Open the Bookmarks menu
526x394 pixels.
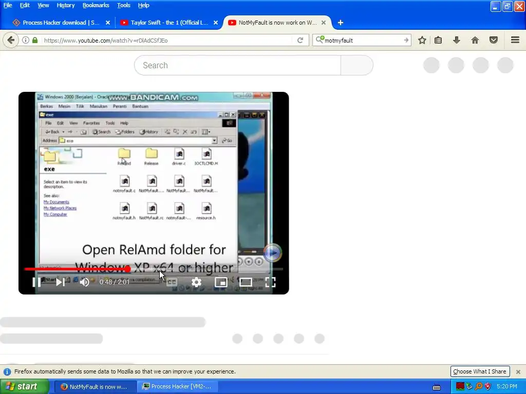coord(96,5)
